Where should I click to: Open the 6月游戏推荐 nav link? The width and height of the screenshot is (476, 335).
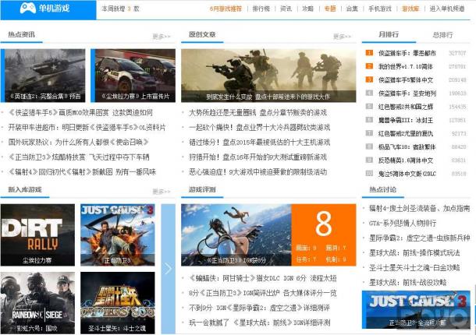click(x=226, y=9)
